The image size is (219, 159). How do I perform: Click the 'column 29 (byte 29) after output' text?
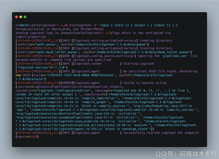44,94
